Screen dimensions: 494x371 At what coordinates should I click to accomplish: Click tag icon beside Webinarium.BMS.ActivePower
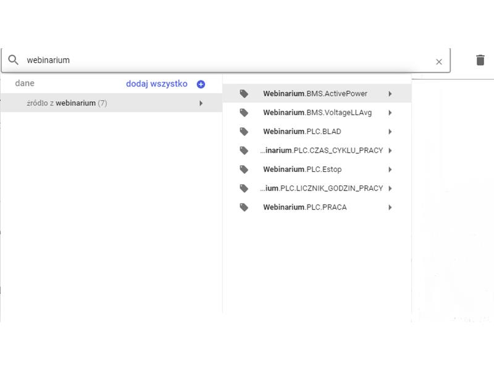[244, 94]
